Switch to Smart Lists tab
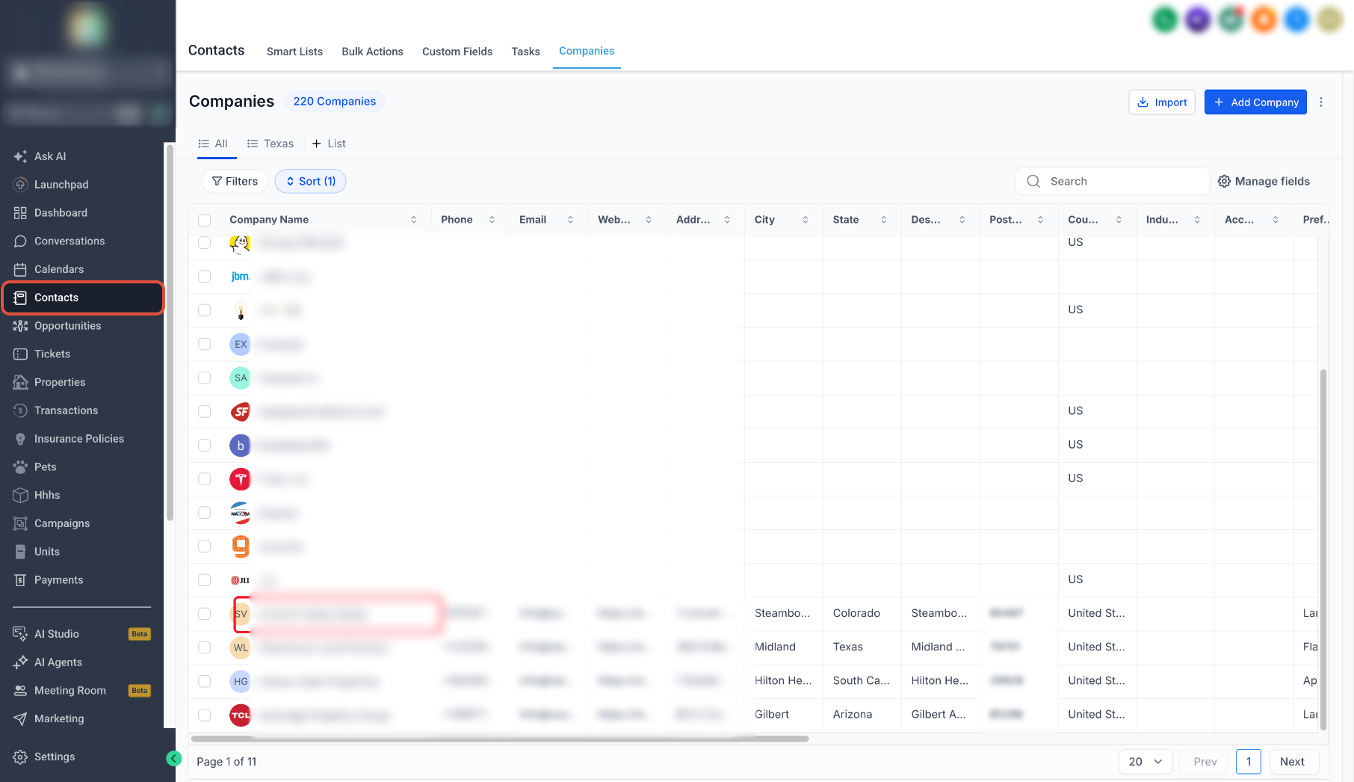 294,52
